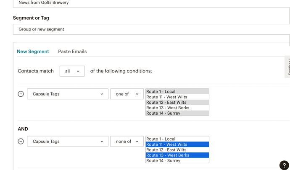Screen dimensions: 290x170
Task: Select 'Route 14 - Surrey' in the 'one of' list
Action: coord(177,113)
